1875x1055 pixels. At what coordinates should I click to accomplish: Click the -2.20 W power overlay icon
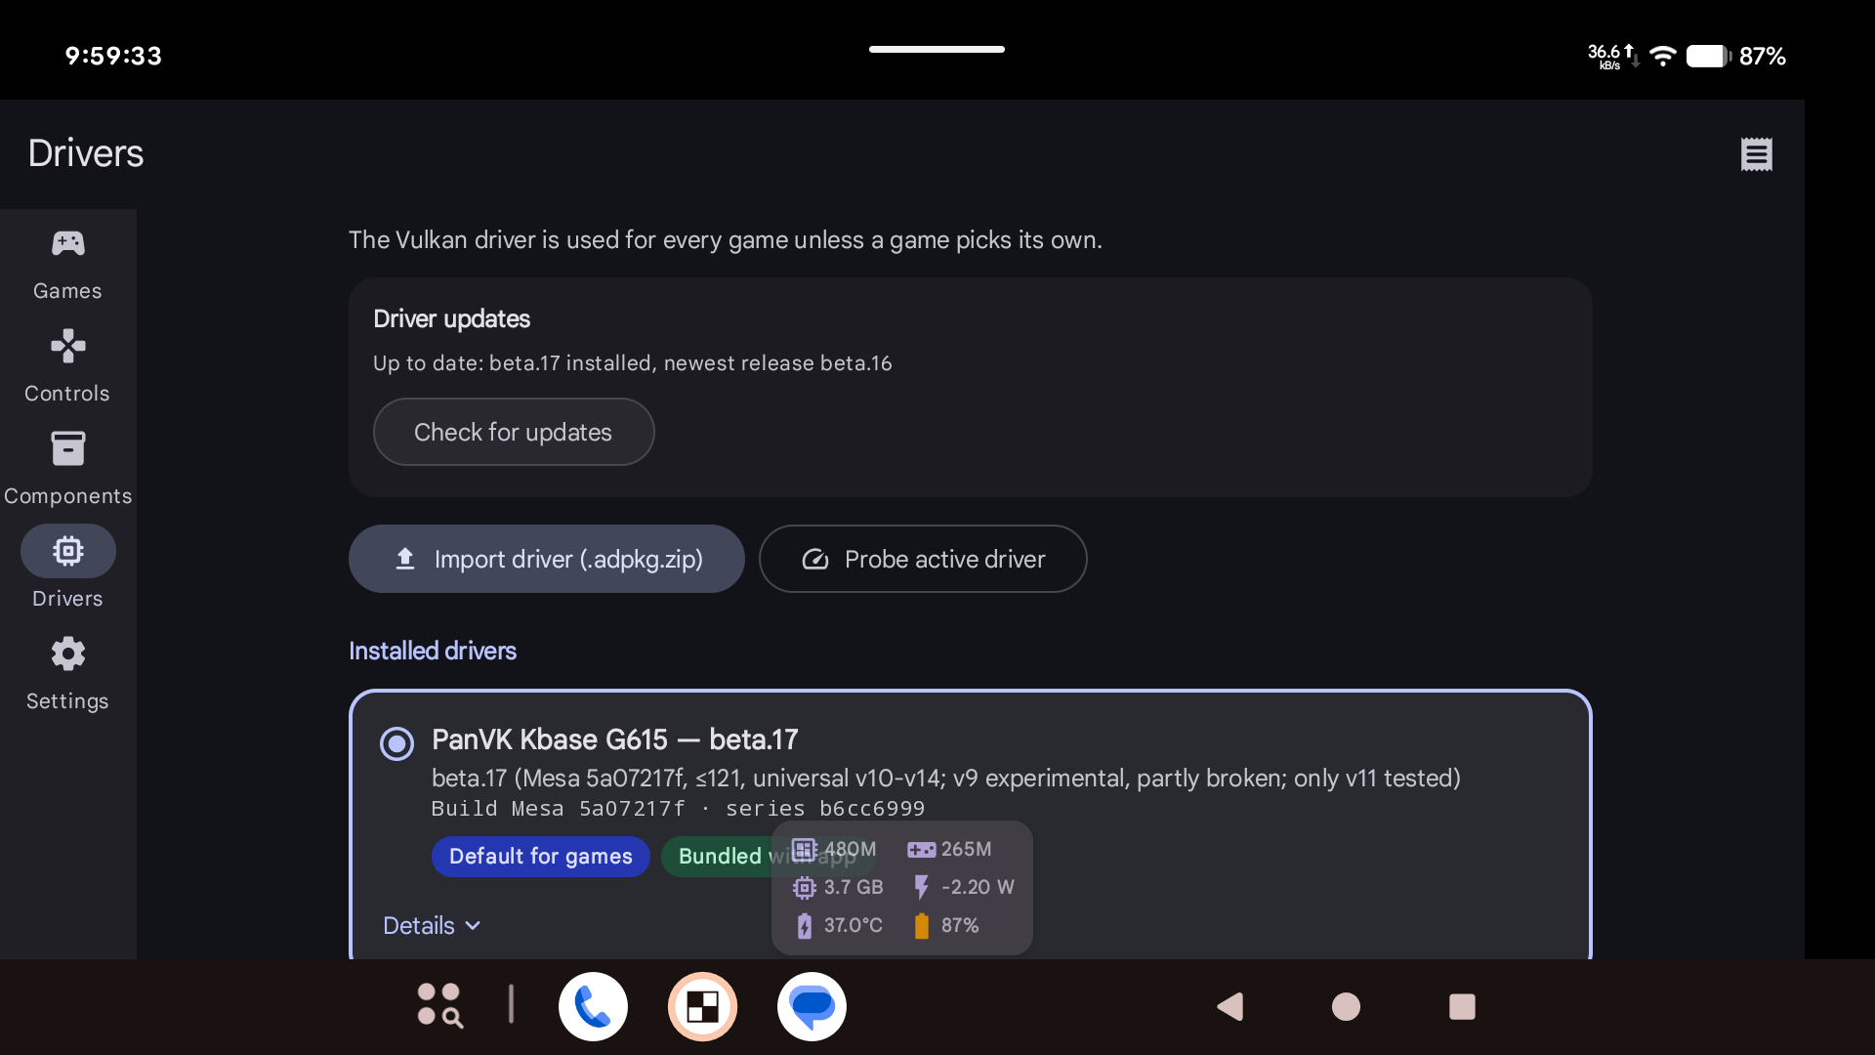[921, 887]
